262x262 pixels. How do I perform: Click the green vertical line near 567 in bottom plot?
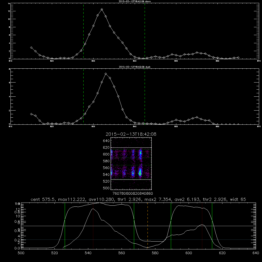coord(134,226)
